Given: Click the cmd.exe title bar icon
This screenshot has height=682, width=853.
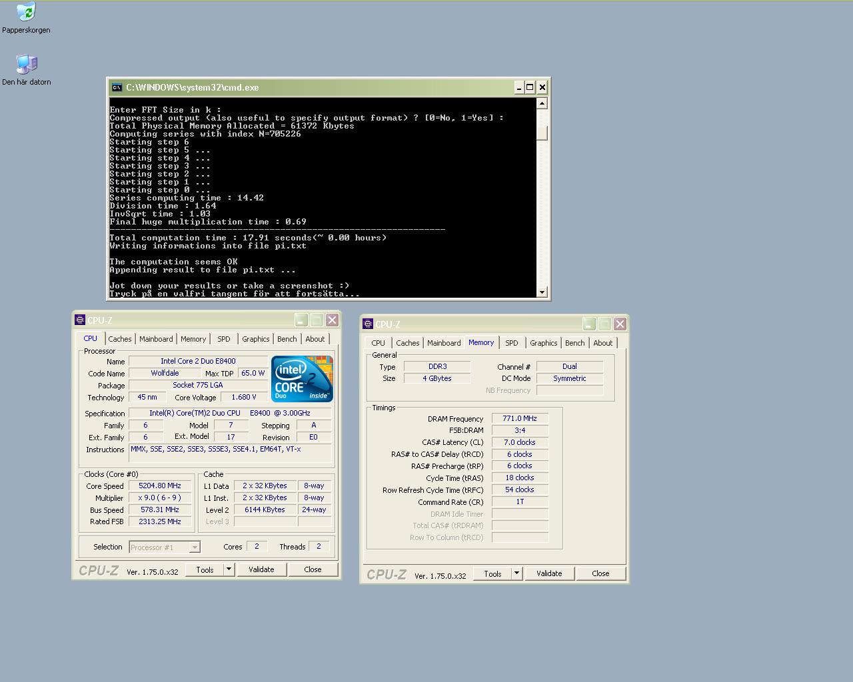Looking at the screenshot, I should [117, 87].
